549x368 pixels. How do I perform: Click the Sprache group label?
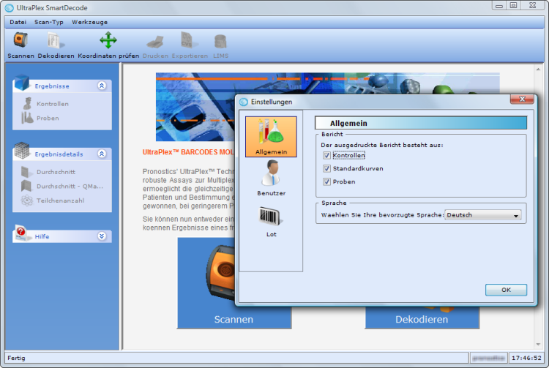pos(334,203)
